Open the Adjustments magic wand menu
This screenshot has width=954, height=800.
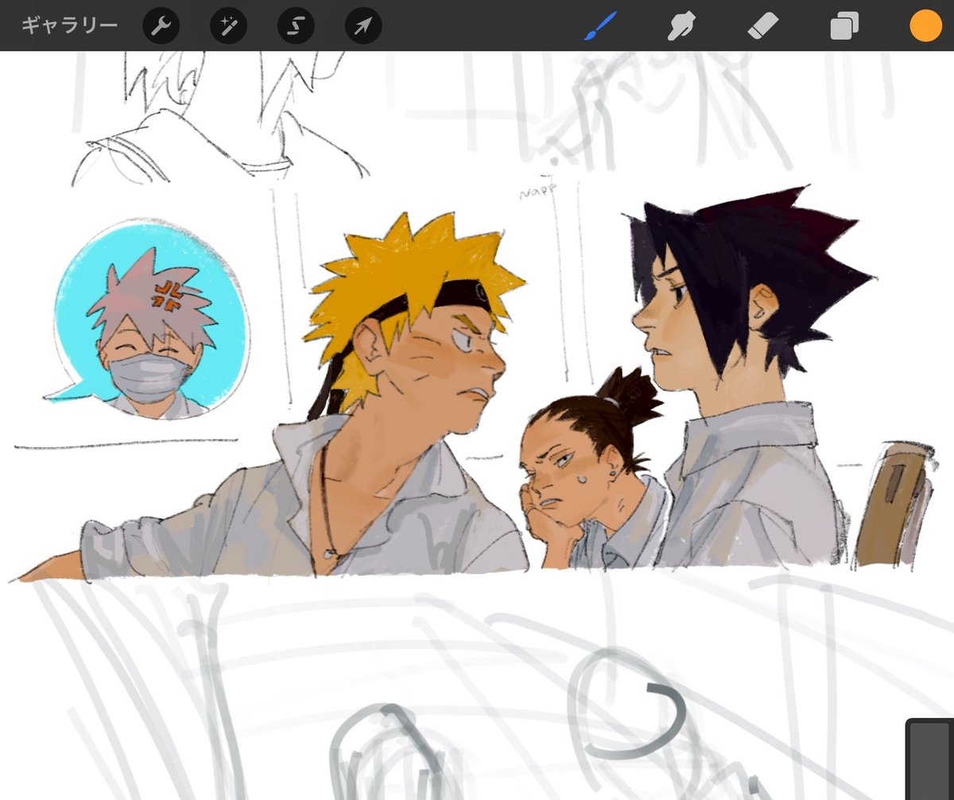coord(229,26)
